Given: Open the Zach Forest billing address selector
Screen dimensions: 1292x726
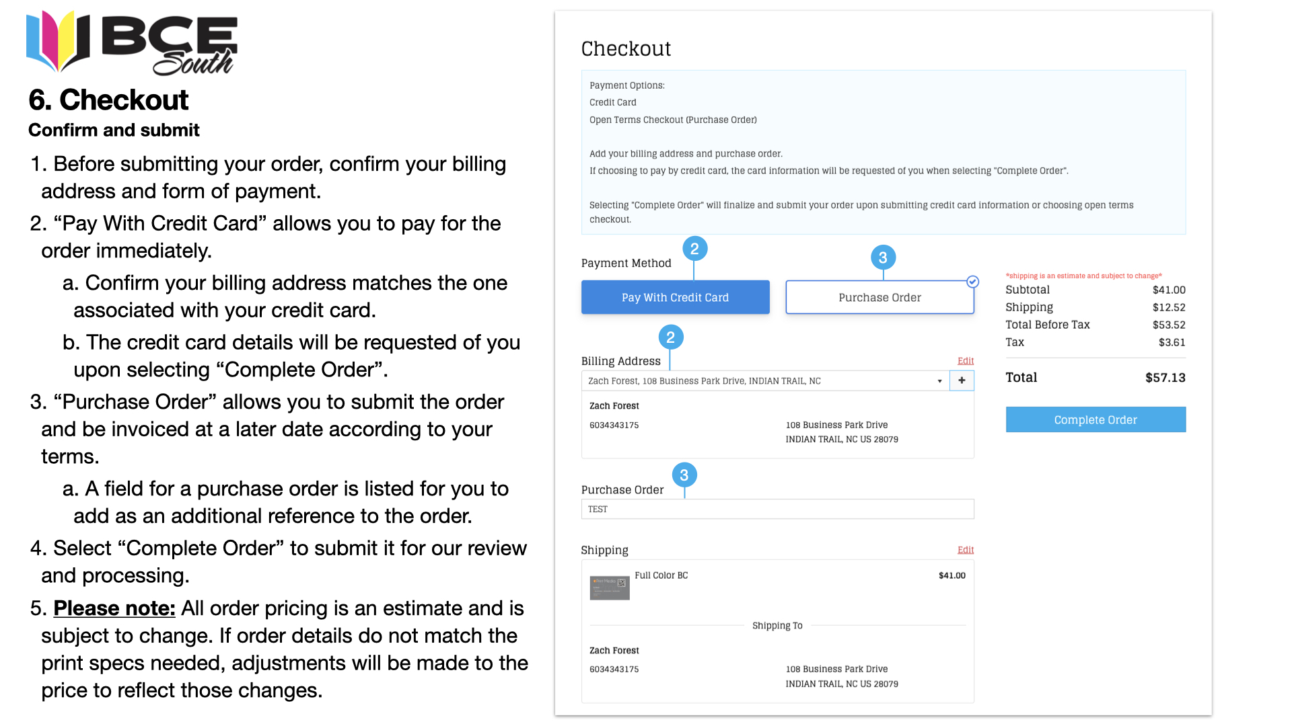Looking at the screenshot, I should point(765,380).
